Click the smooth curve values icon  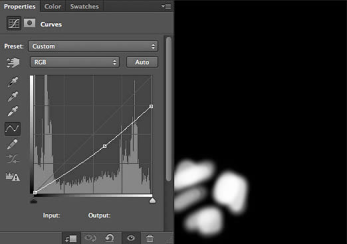point(13,159)
